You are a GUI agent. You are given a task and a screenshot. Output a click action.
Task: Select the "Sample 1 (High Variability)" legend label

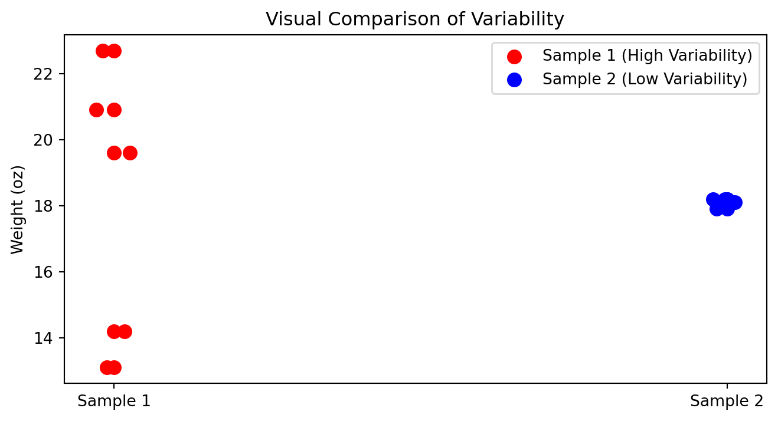click(647, 56)
